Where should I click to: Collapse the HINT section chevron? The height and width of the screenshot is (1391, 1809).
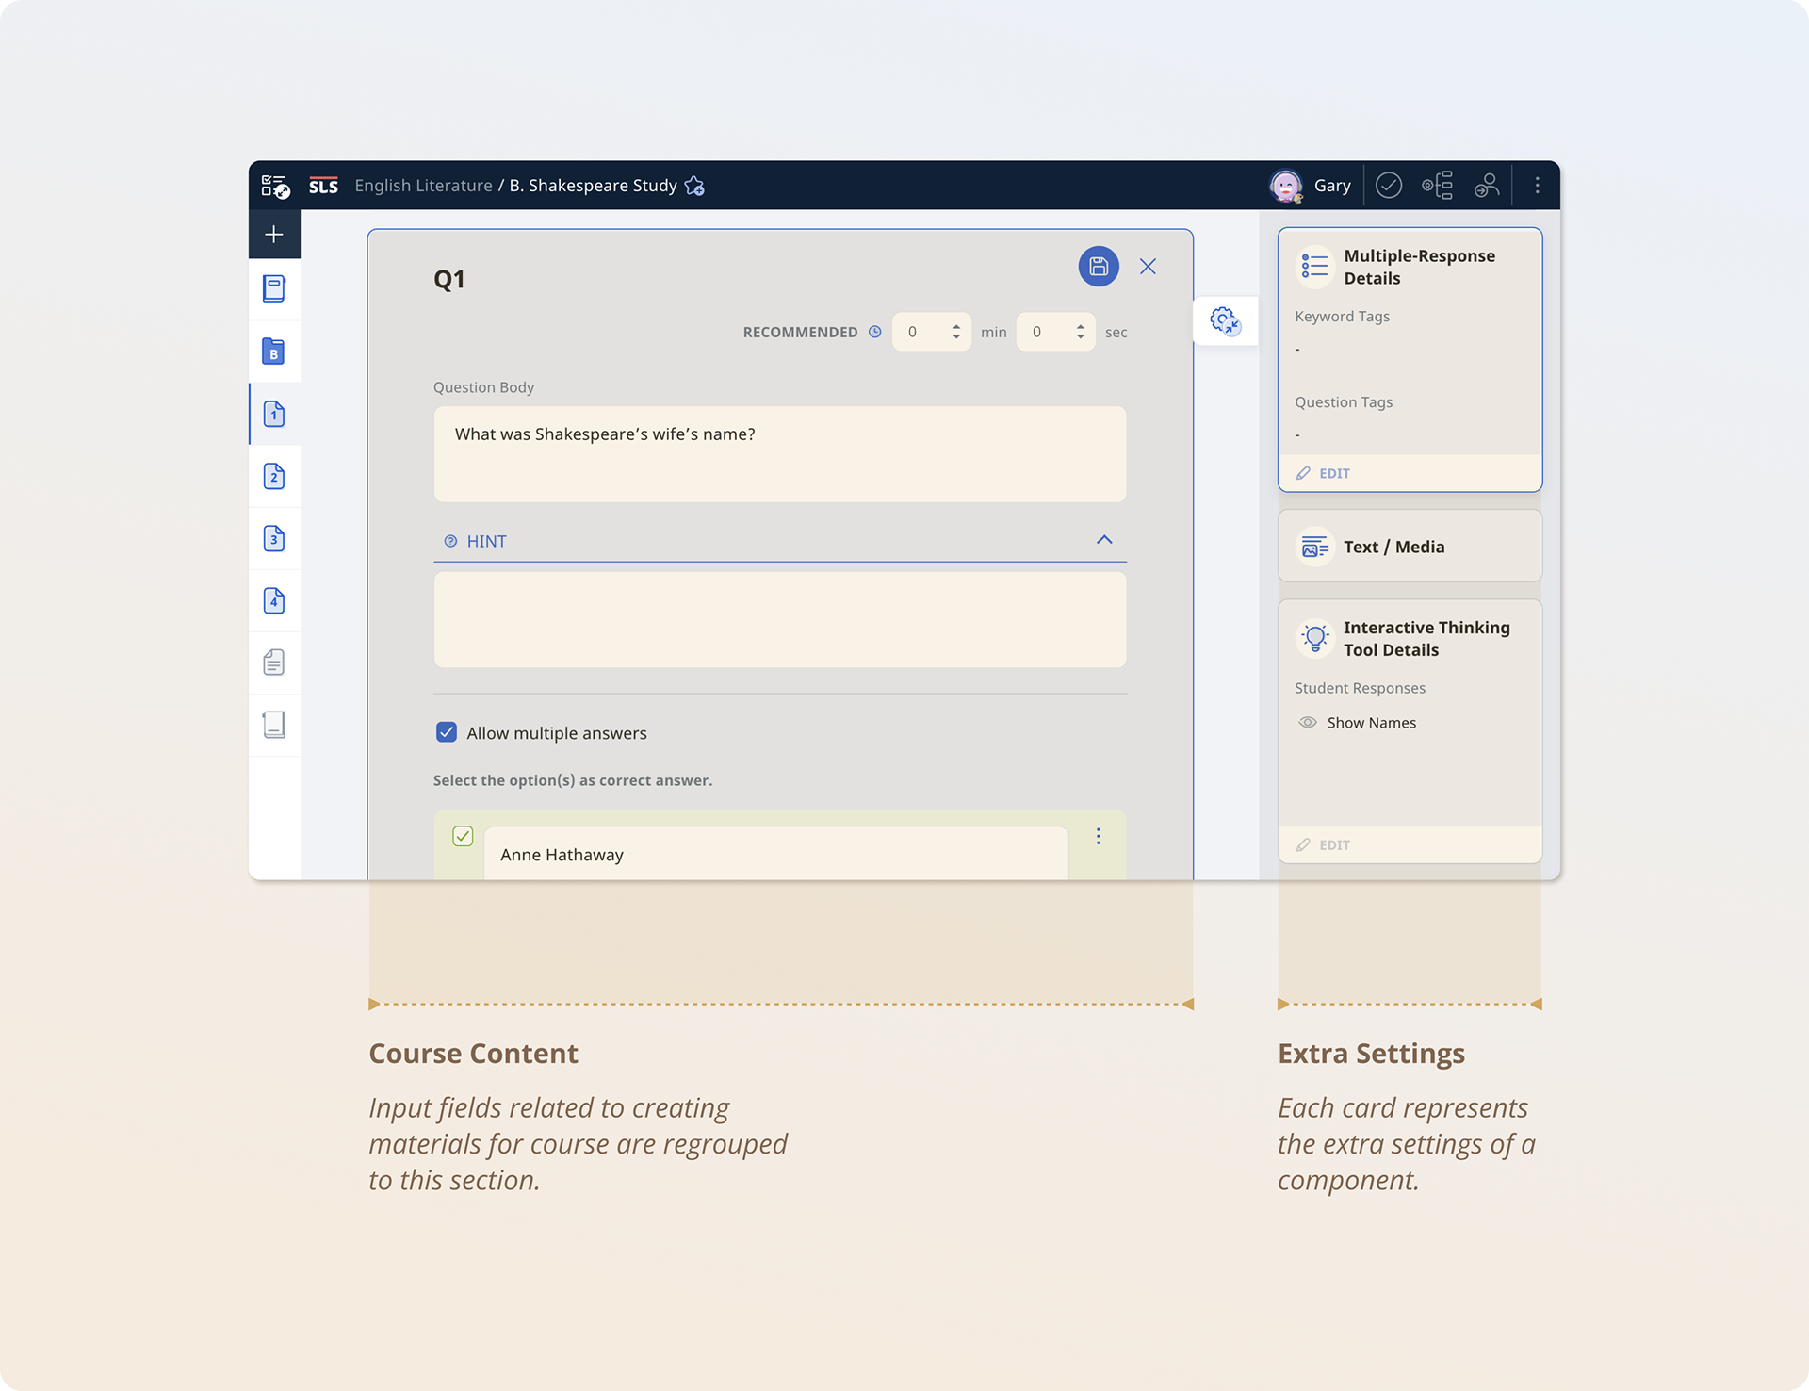(x=1104, y=540)
